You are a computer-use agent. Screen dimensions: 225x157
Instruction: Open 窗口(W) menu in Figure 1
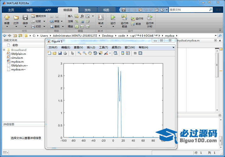point(130,47)
